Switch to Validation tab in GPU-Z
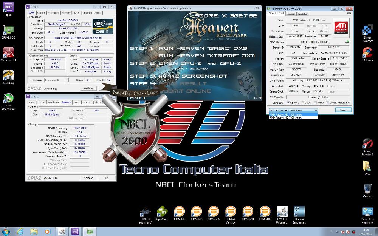Image resolution: width=378 pixels, height=236 pixels. tap(303, 14)
